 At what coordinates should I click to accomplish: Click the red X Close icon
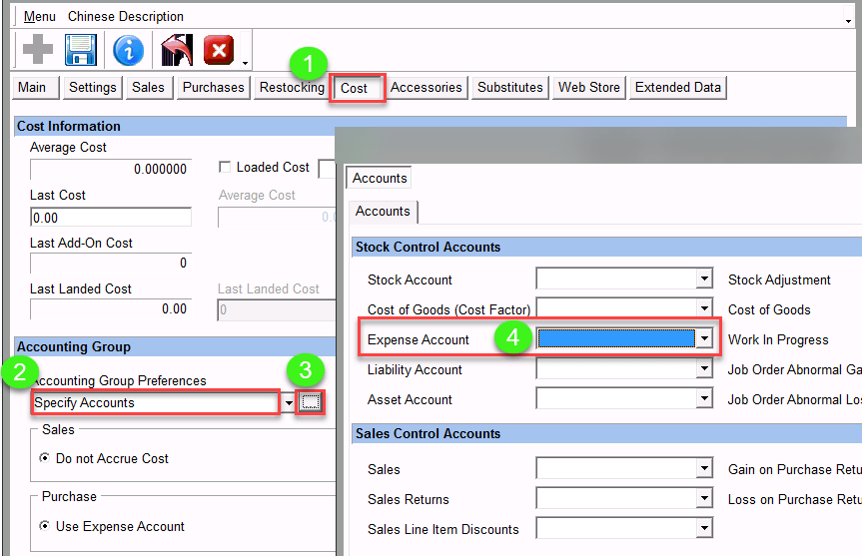[219, 49]
